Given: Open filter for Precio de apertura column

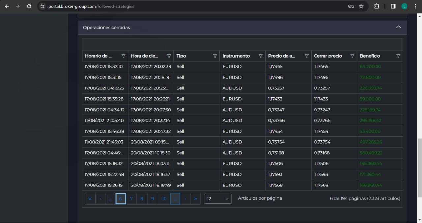Looking at the screenshot, I should (307, 56).
